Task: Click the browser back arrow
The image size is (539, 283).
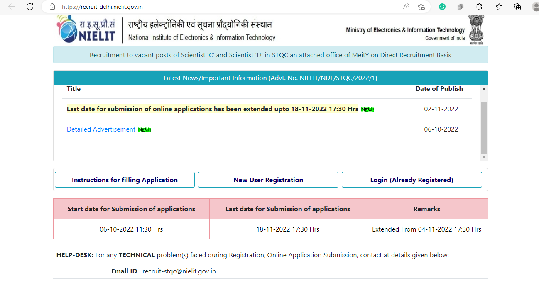Action: pos(12,7)
